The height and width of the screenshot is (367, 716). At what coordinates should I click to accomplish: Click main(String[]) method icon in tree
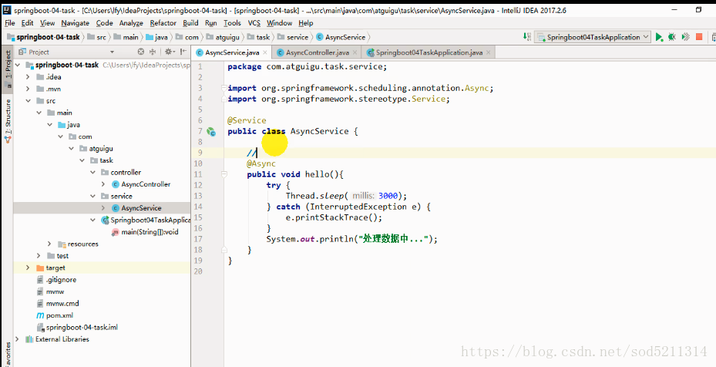[116, 232]
